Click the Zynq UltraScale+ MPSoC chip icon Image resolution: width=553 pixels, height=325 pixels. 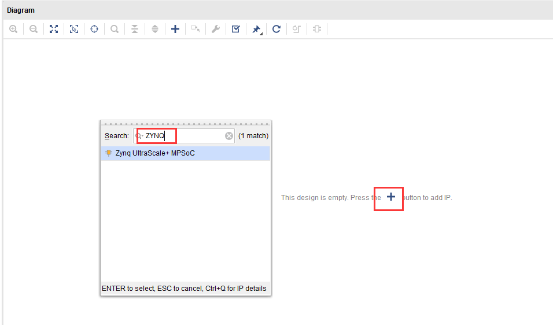[109, 153]
